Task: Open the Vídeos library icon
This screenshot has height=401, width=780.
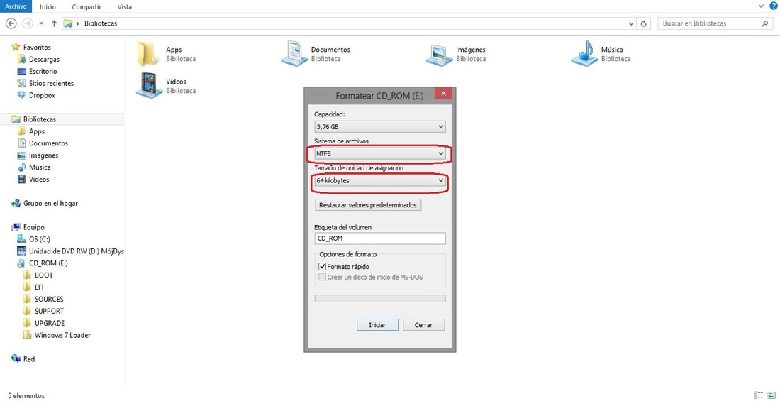Action: (x=149, y=86)
